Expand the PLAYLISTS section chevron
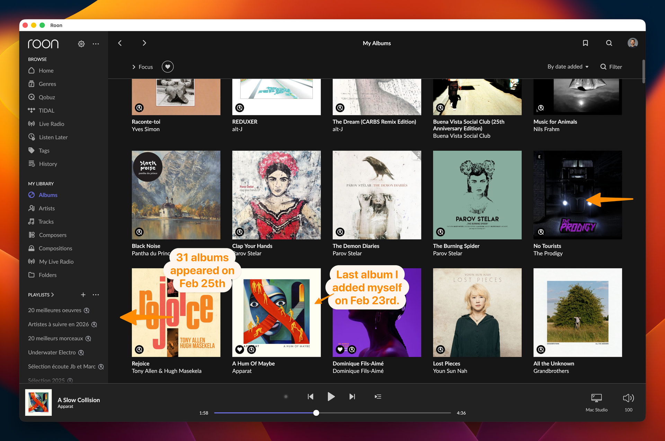The height and width of the screenshot is (441, 665). tap(53, 295)
